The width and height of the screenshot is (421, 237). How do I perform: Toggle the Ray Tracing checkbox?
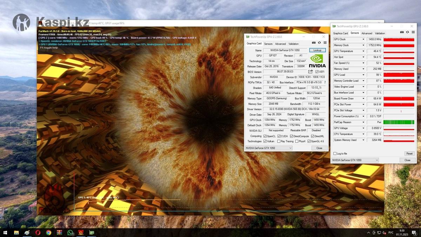point(279,141)
